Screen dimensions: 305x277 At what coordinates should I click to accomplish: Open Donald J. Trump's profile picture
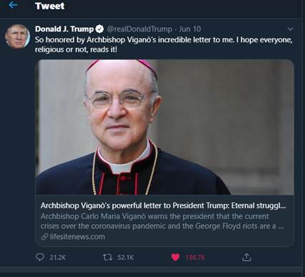coord(17,37)
